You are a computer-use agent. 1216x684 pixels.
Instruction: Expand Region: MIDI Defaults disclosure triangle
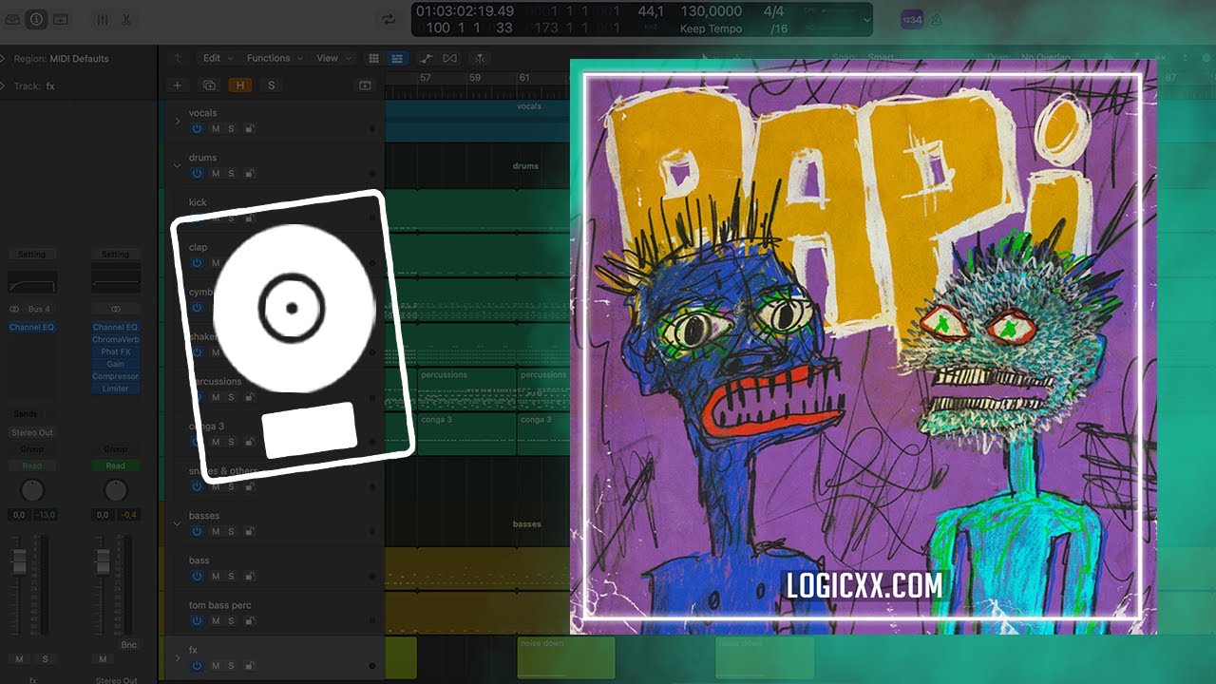pos(4,58)
